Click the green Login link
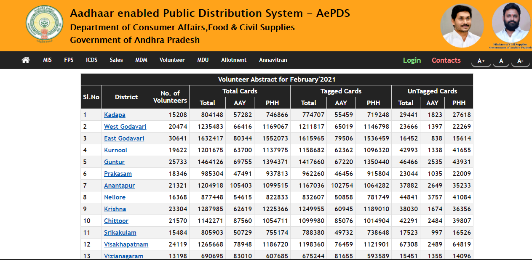This screenshot has width=532, height=260. 412,60
